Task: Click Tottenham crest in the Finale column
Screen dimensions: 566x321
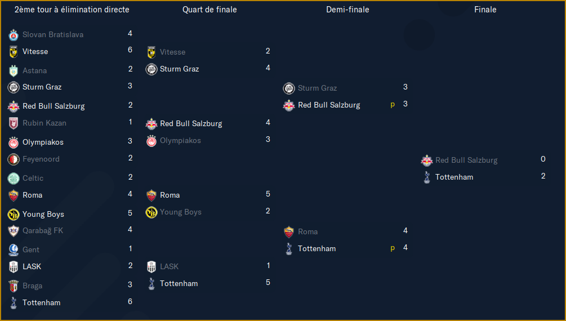Action: coord(427,177)
